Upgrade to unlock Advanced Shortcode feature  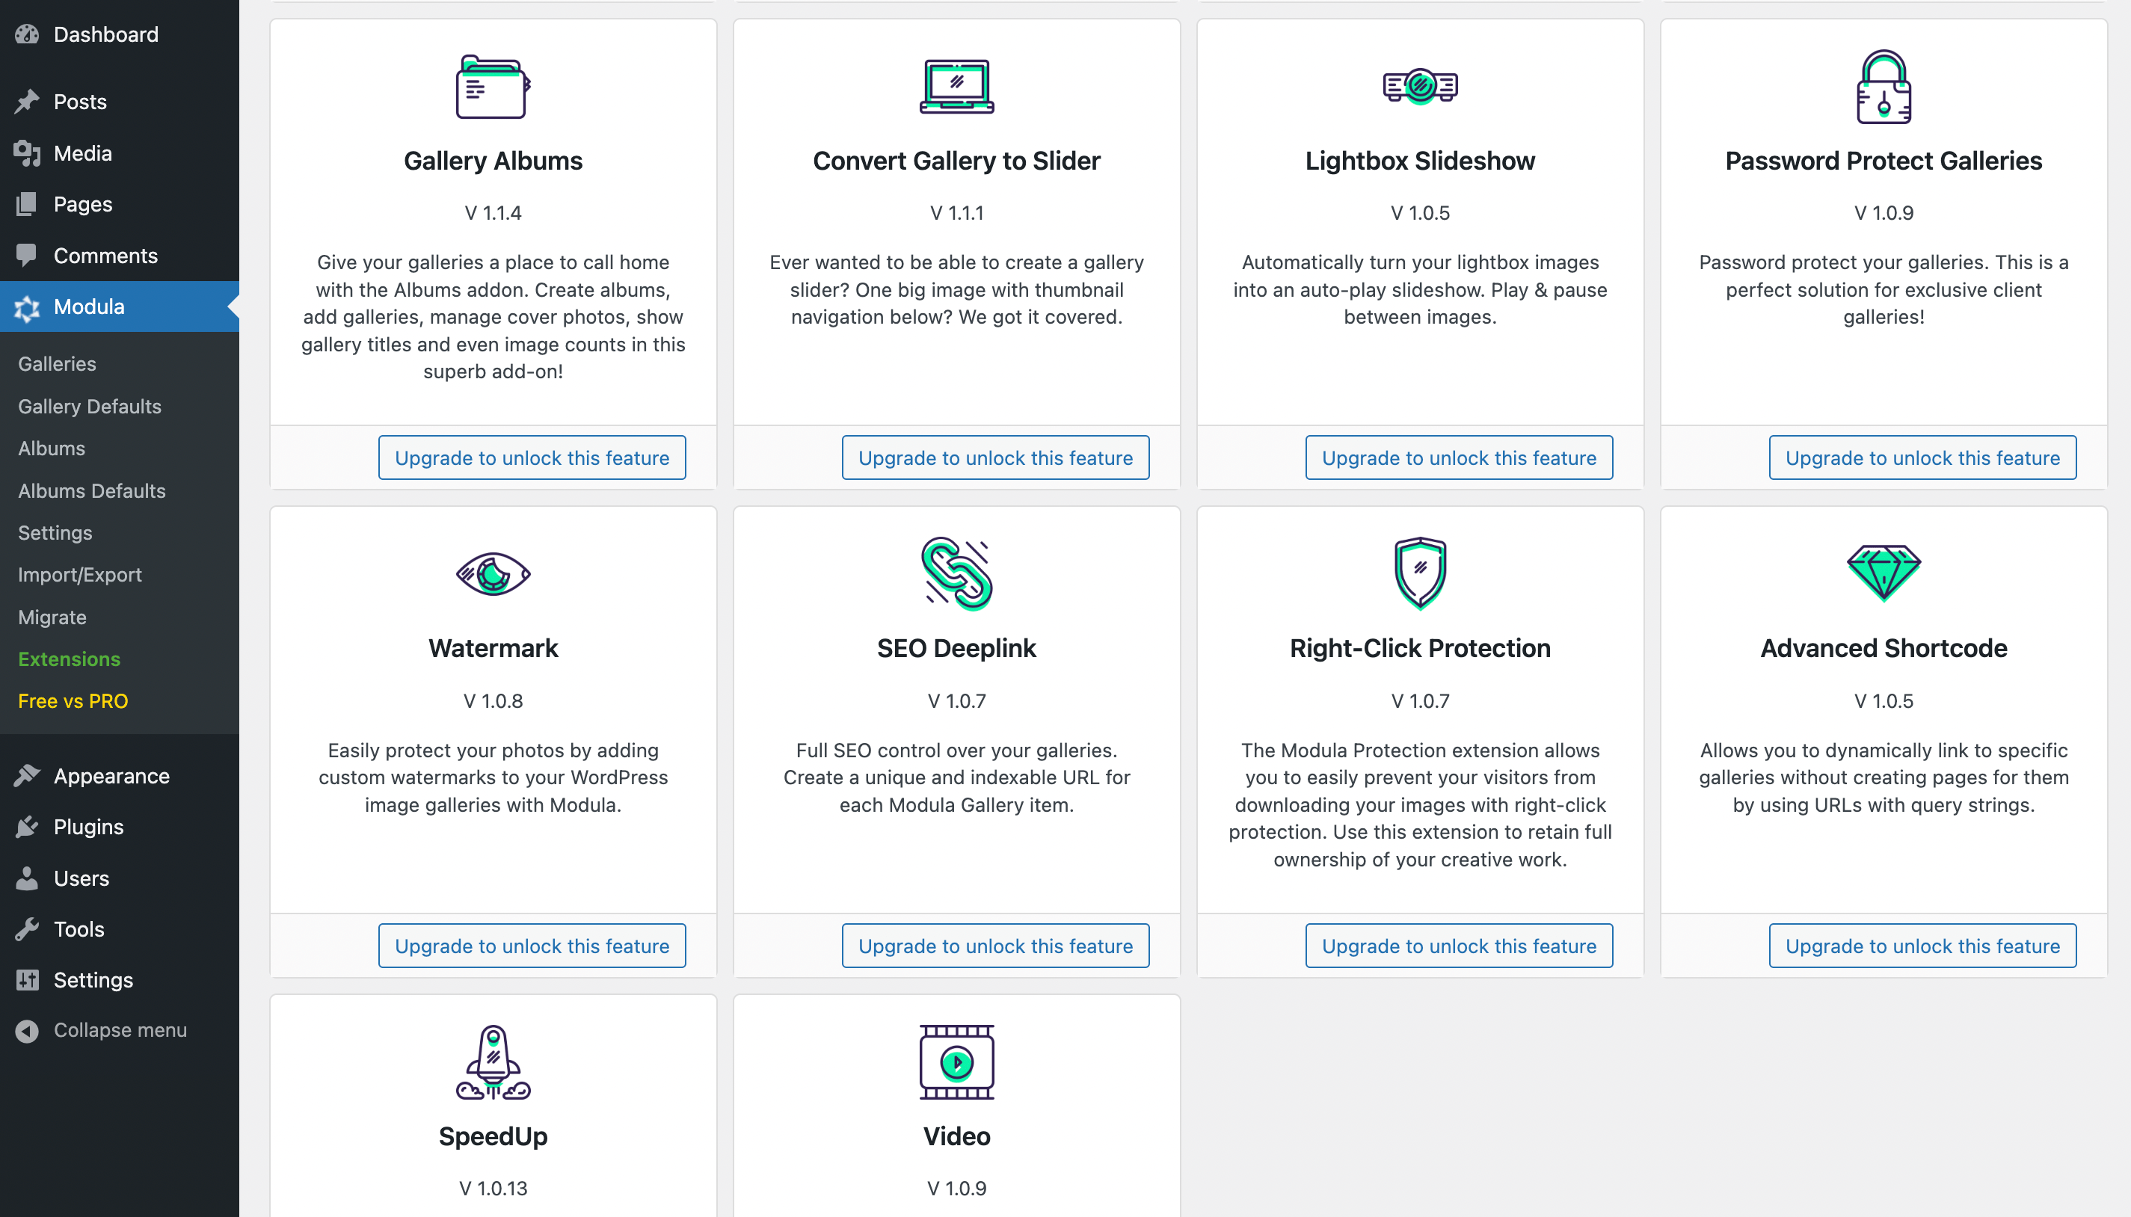click(x=1922, y=946)
